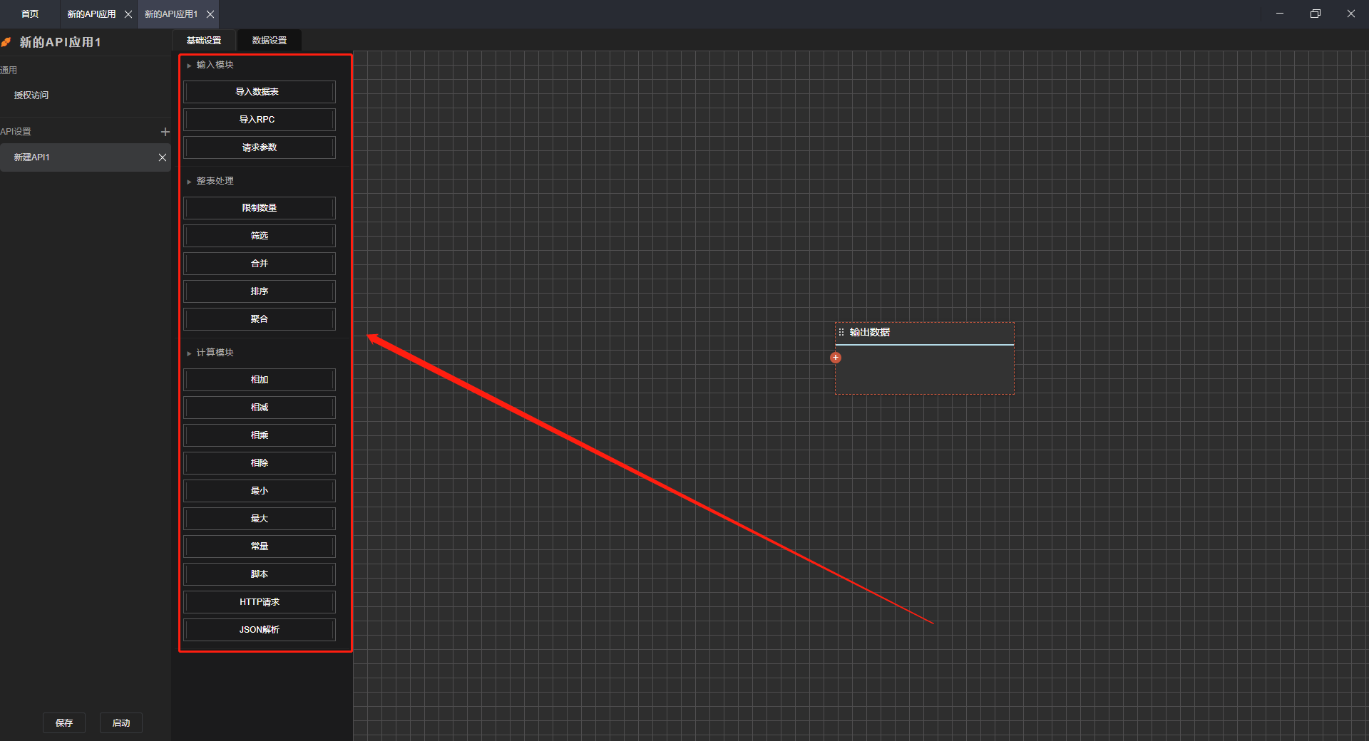Add the HTTP请求 module

[260, 602]
